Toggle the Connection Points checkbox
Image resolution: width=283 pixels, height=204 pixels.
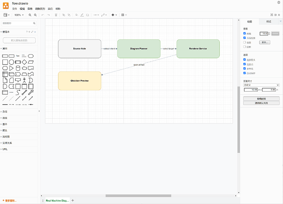coord(244,64)
